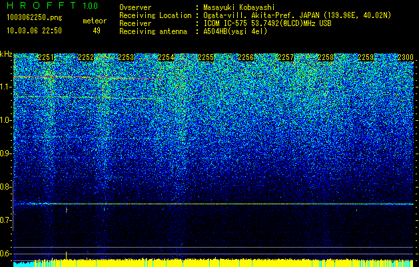Click the tall yellow spike in the bottom level graph
Viewport: 419px width, 267px height.
[66, 256]
